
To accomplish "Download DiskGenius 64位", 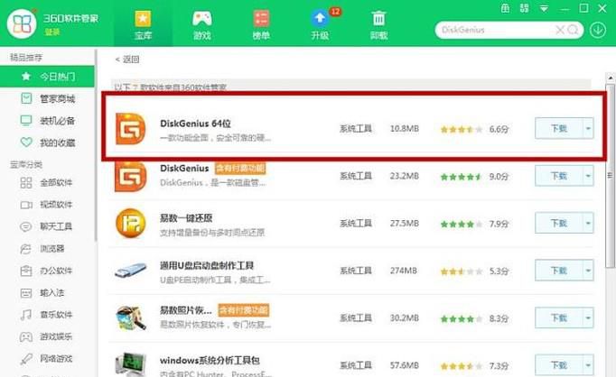I will (x=558, y=128).
